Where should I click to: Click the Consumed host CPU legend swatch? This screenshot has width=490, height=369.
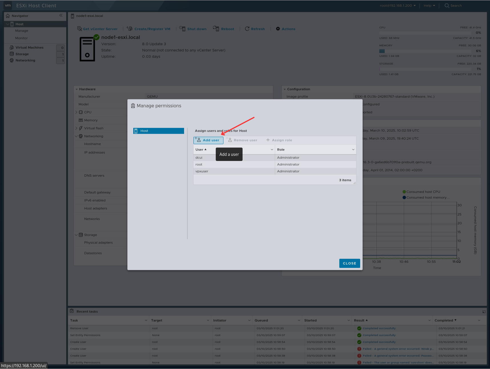click(x=404, y=191)
